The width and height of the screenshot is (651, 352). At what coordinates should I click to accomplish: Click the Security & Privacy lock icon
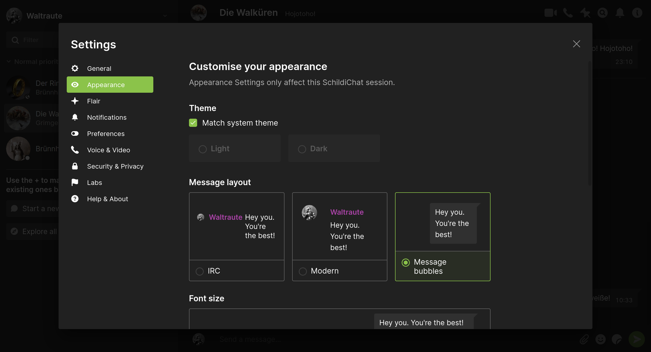tap(75, 166)
